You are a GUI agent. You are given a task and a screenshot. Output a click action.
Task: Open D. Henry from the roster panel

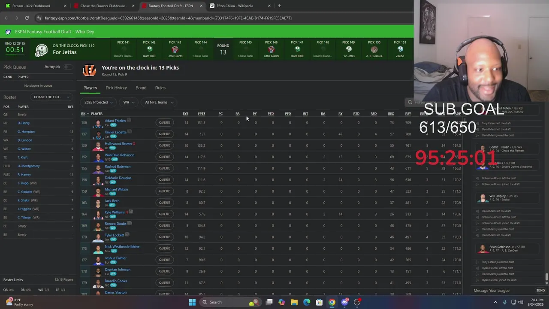[x=24, y=123]
